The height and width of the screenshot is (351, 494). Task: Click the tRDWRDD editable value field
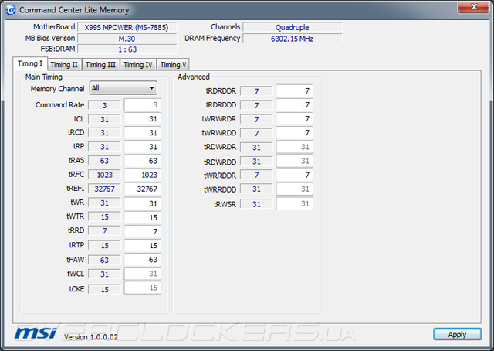click(294, 161)
